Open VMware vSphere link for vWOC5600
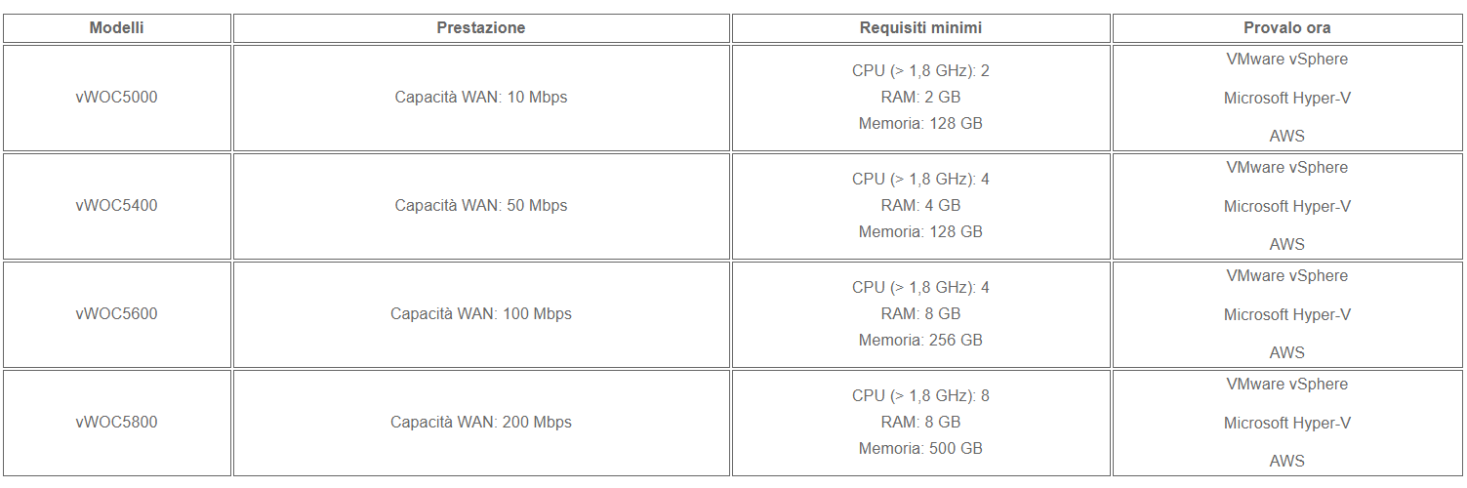 tap(1286, 276)
